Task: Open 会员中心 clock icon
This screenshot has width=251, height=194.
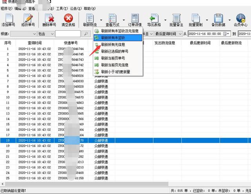Action: point(240,20)
